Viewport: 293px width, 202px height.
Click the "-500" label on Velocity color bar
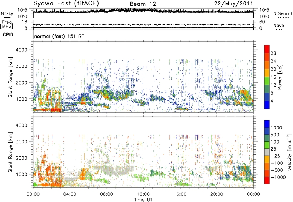pos(277,170)
